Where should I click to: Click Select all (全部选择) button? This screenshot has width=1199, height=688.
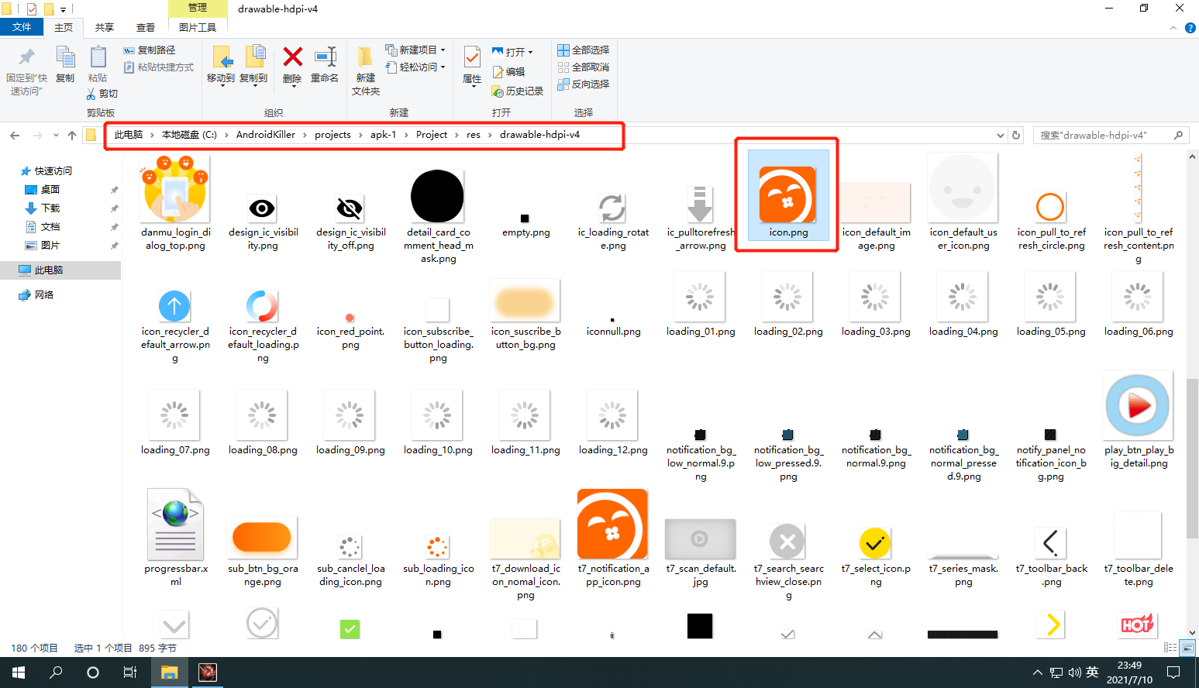[584, 50]
